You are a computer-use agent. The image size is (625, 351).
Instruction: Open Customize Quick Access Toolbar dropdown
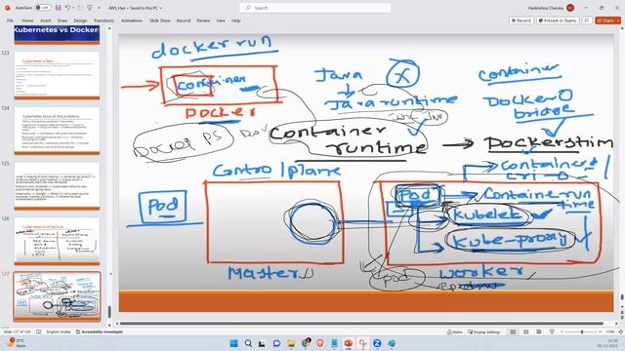point(99,8)
